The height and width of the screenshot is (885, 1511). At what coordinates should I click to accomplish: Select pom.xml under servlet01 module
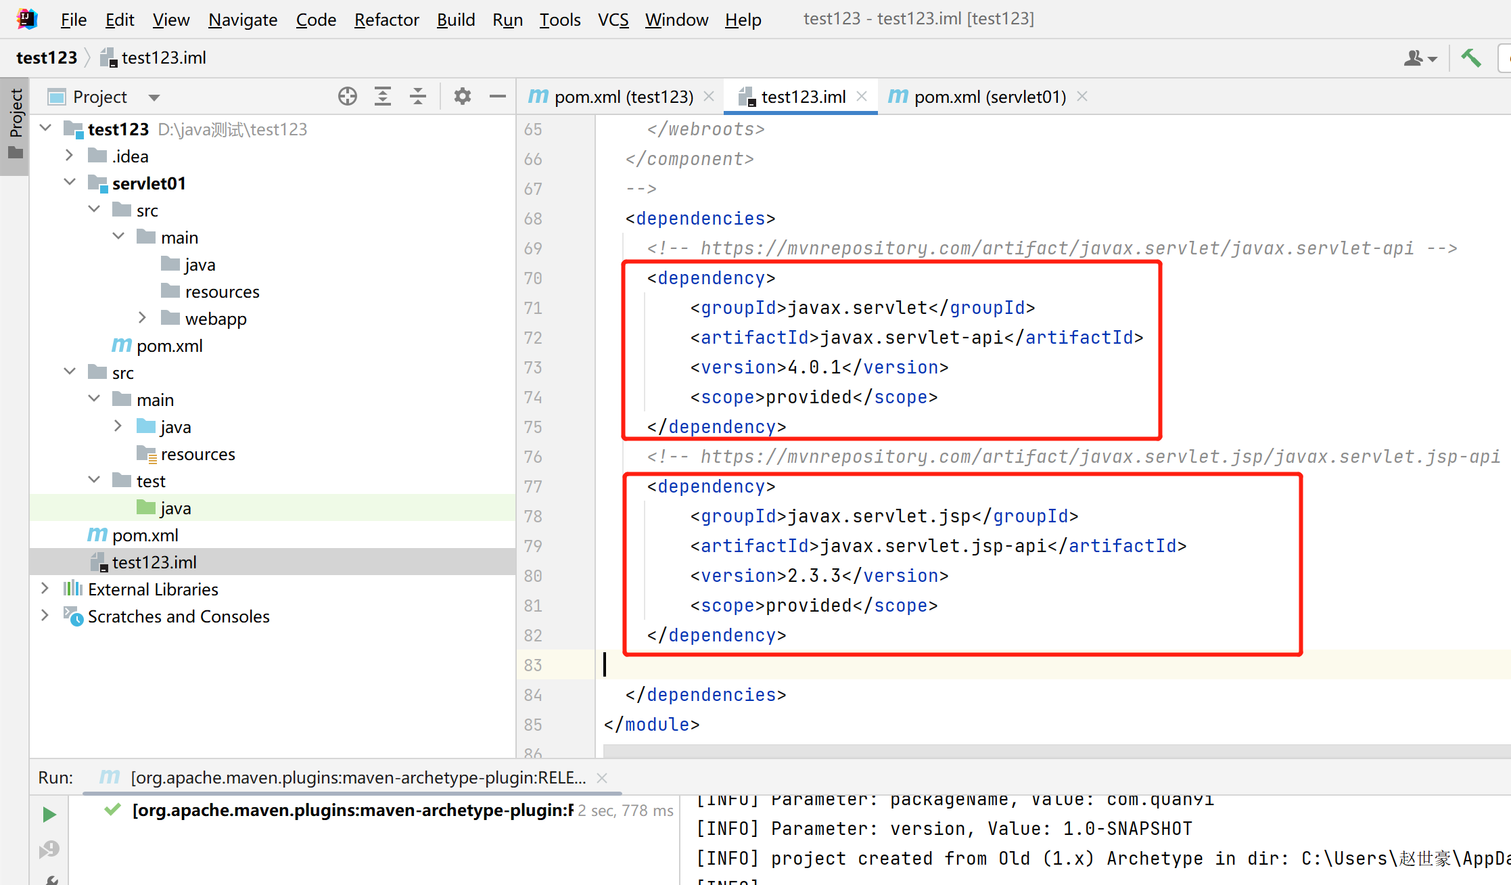(158, 346)
